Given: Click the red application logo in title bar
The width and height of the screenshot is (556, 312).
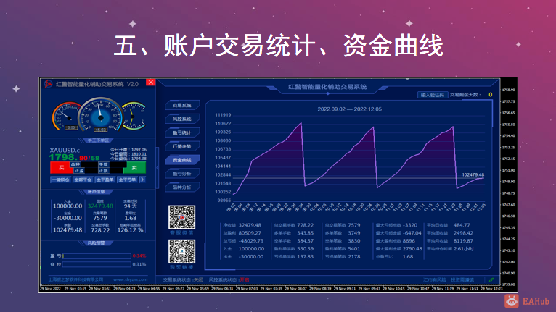Looking at the screenshot, I should pyautogui.click(x=48, y=84).
